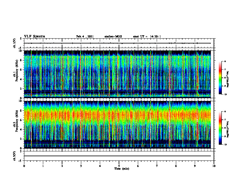
Task: Click the "5" tick on the time axis
Action: click(119, 166)
